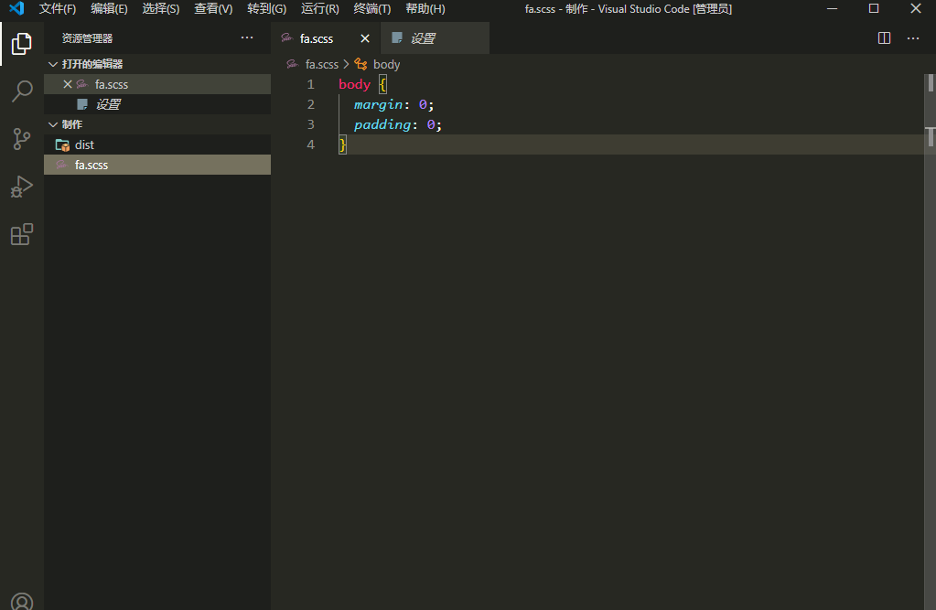The width and height of the screenshot is (936, 610).
Task: Open Explorer panel more actions ellipsis
Action: pos(246,37)
